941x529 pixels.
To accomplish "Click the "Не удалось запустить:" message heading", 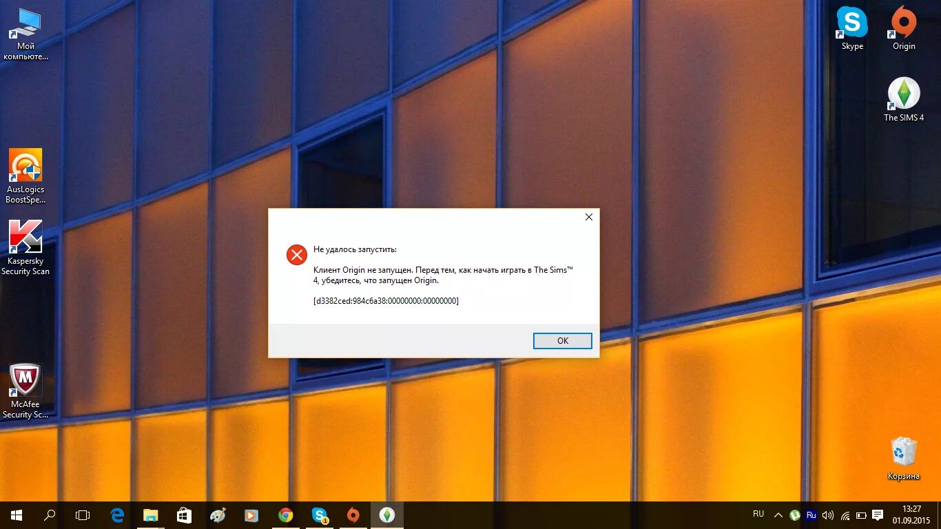I will point(355,249).
